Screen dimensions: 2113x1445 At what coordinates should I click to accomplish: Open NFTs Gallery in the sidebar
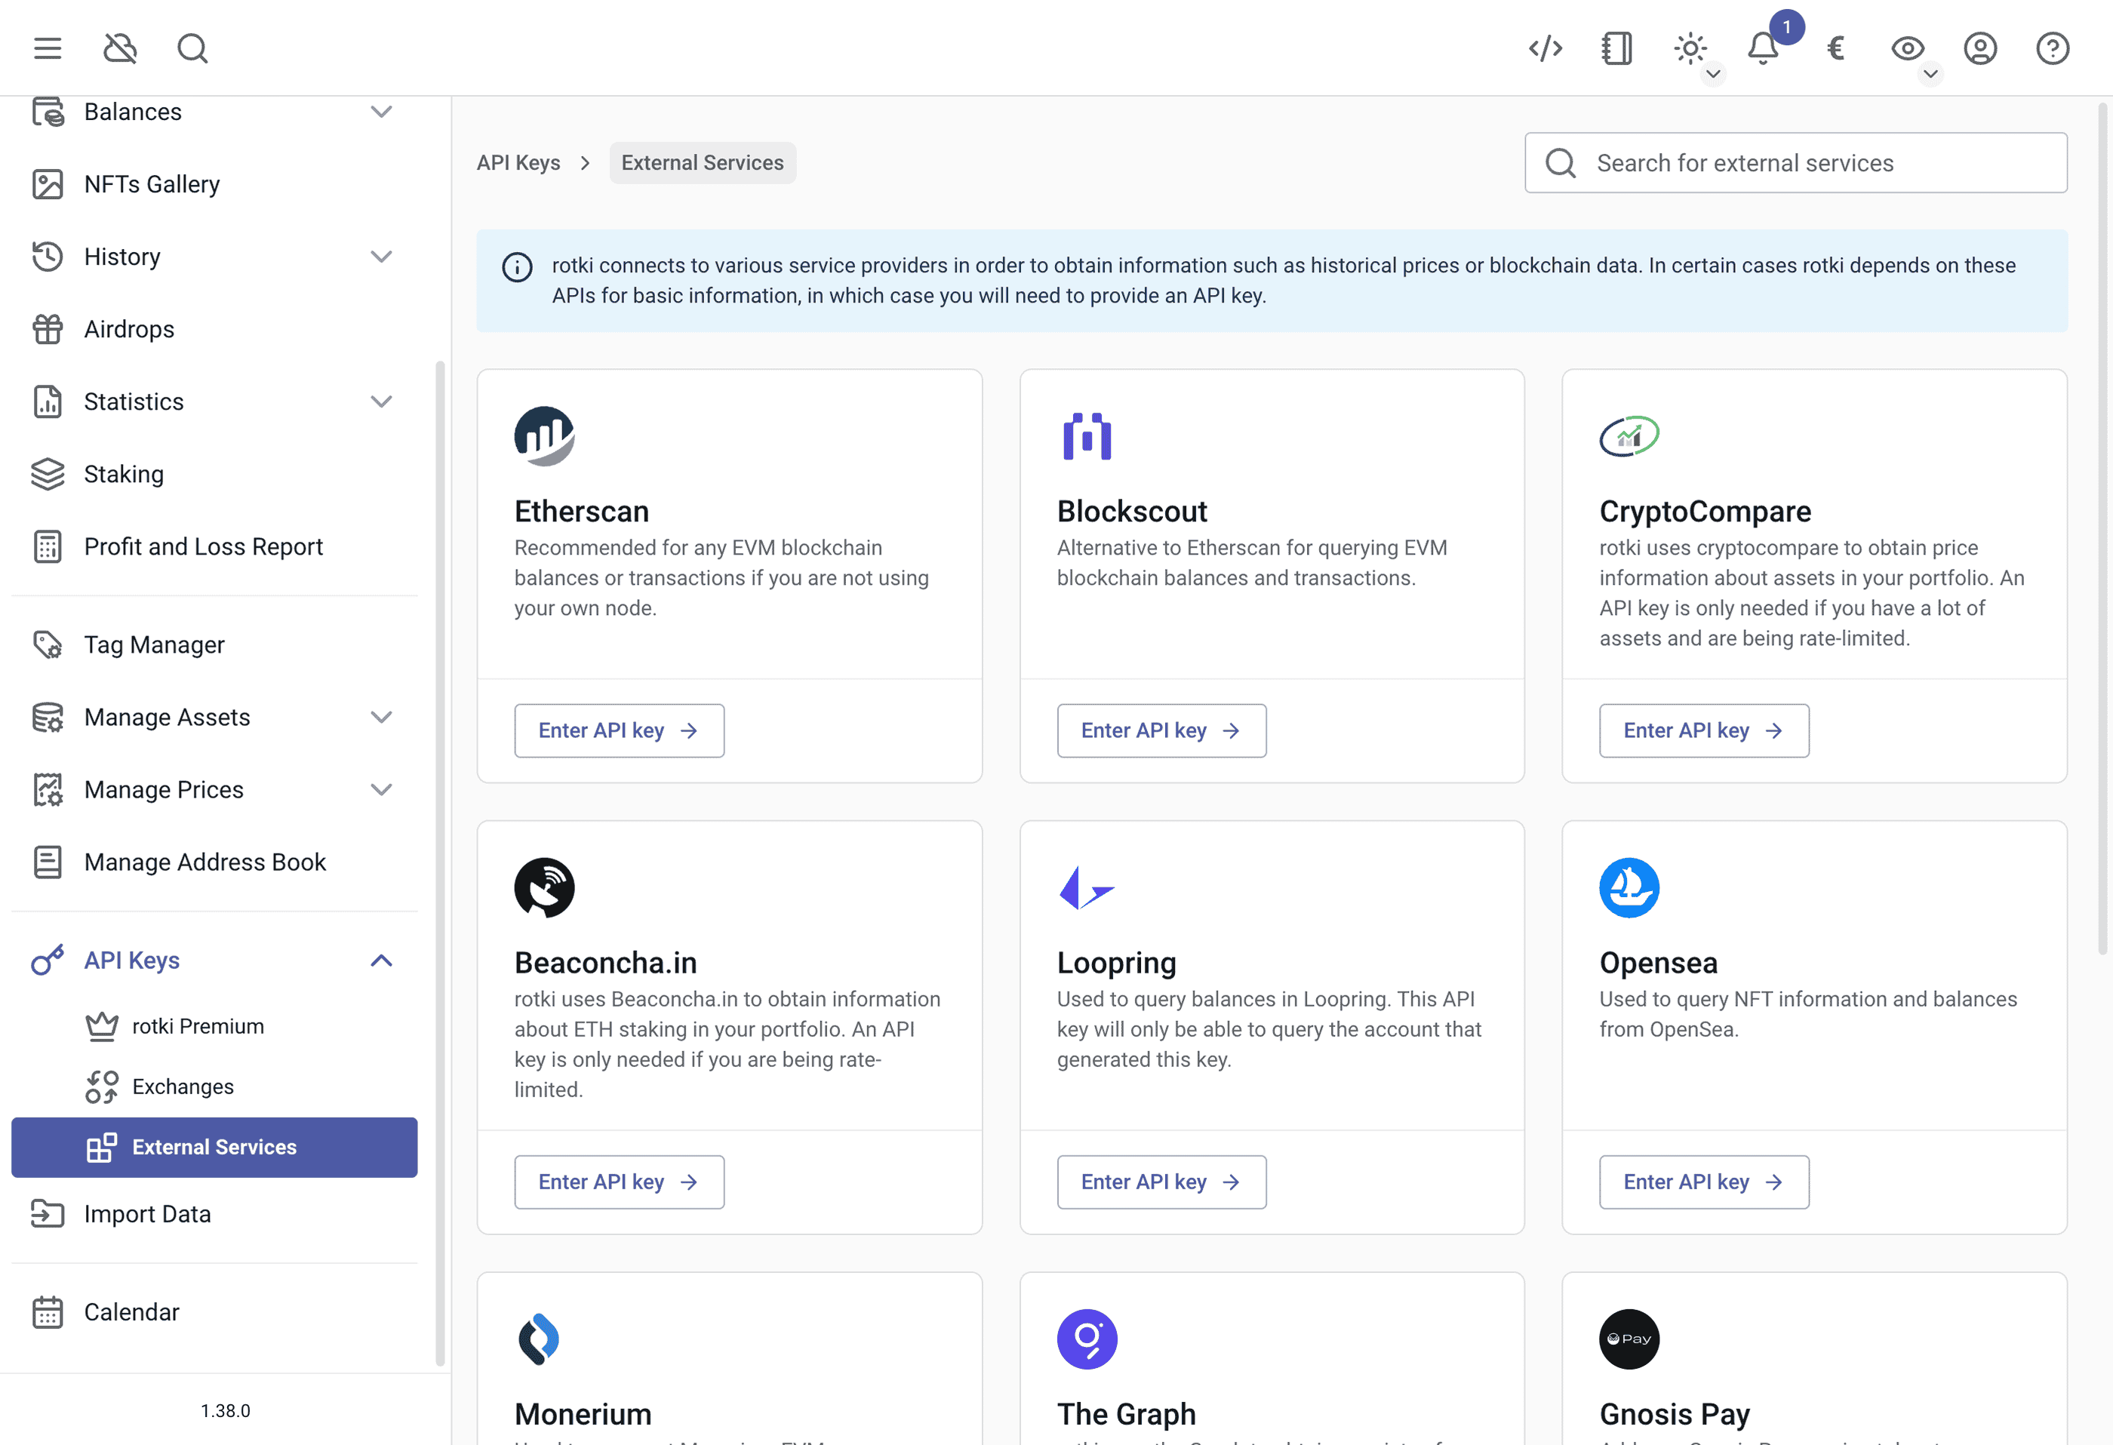[x=214, y=185]
